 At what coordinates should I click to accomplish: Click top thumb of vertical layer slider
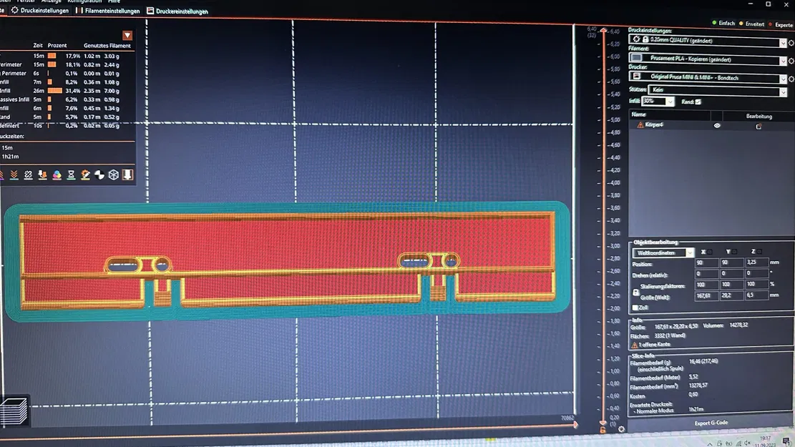[x=603, y=31]
